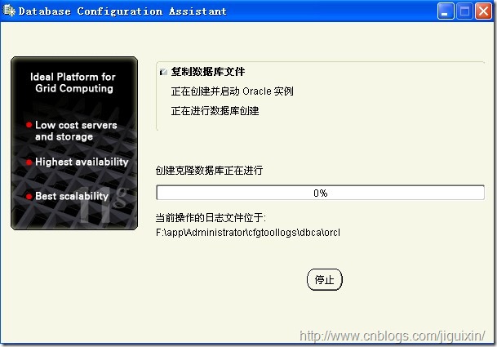Image resolution: width=497 pixels, height=347 pixels.
Task: Click the 创建克隆数据库正在进行 status text
Action: 209,171
